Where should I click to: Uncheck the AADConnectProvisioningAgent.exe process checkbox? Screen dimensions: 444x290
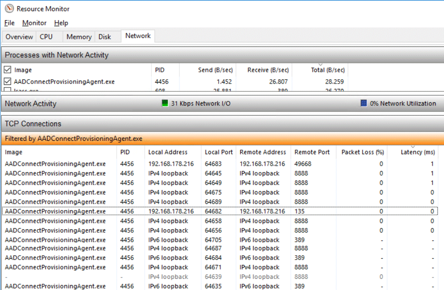tap(8, 82)
